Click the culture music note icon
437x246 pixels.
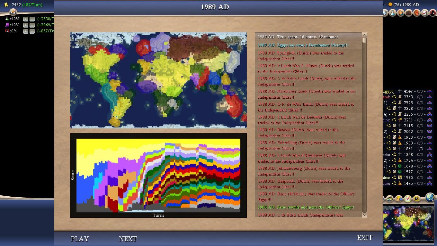(7, 25)
